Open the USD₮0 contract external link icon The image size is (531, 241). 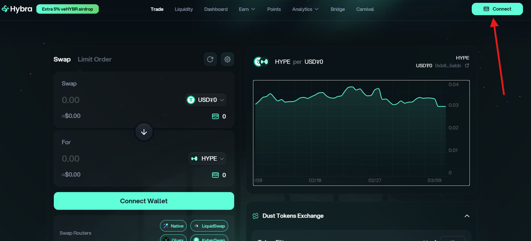467,65
